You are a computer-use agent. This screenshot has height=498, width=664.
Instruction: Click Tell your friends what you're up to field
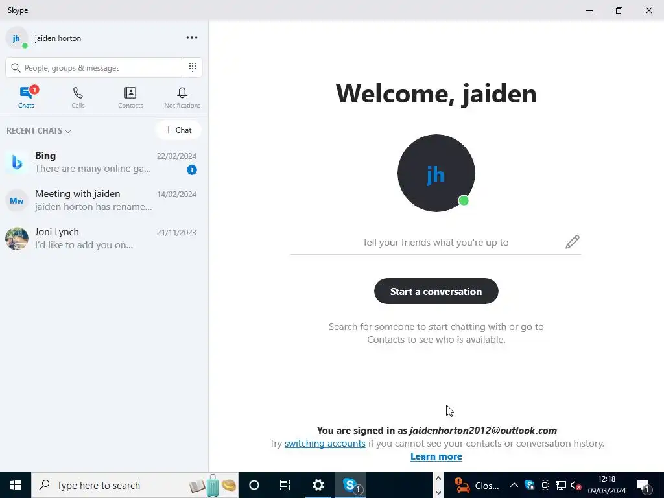435,243
